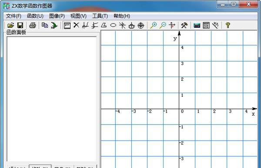Click the ruler measurement help icon
261x168 pixels.
coord(215,26)
